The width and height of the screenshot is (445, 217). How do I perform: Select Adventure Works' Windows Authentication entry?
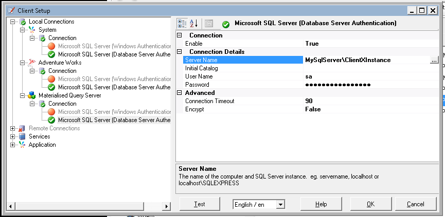114,79
